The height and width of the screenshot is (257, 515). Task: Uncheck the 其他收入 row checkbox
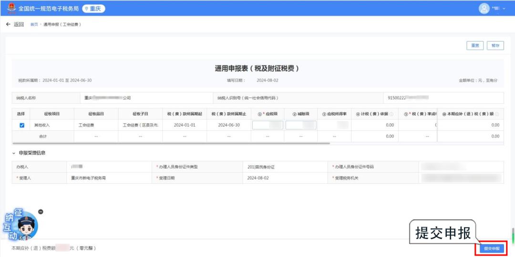(22, 125)
